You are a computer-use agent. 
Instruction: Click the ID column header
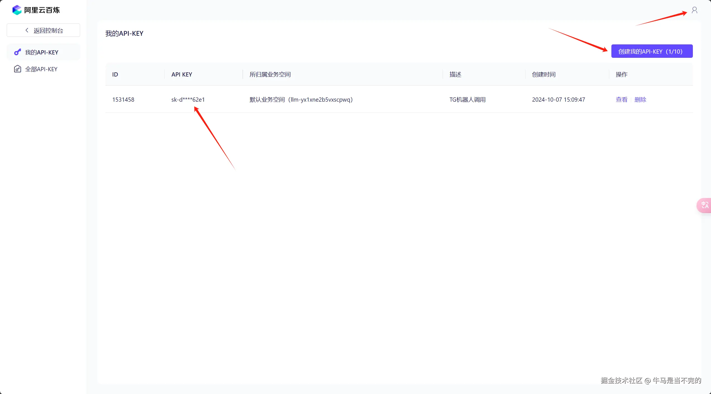click(115, 74)
